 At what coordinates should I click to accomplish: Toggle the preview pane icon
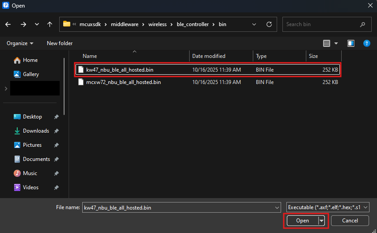(x=351, y=43)
